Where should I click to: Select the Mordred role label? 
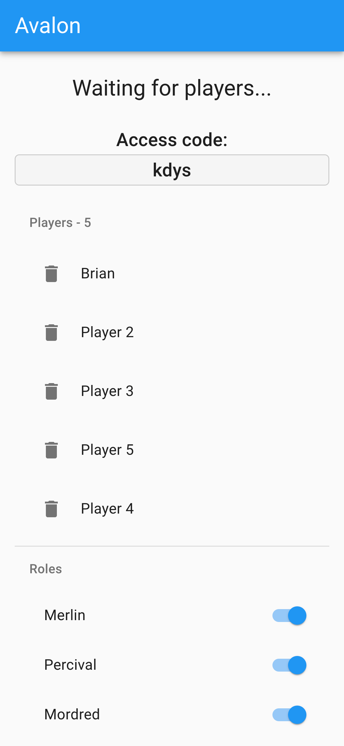[x=72, y=714]
